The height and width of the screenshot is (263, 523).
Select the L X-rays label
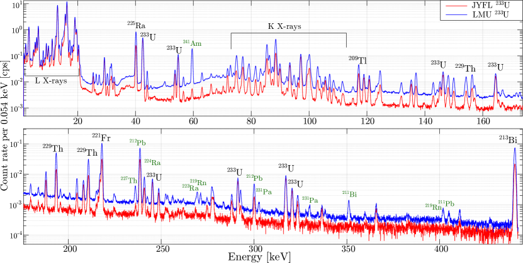(51, 80)
